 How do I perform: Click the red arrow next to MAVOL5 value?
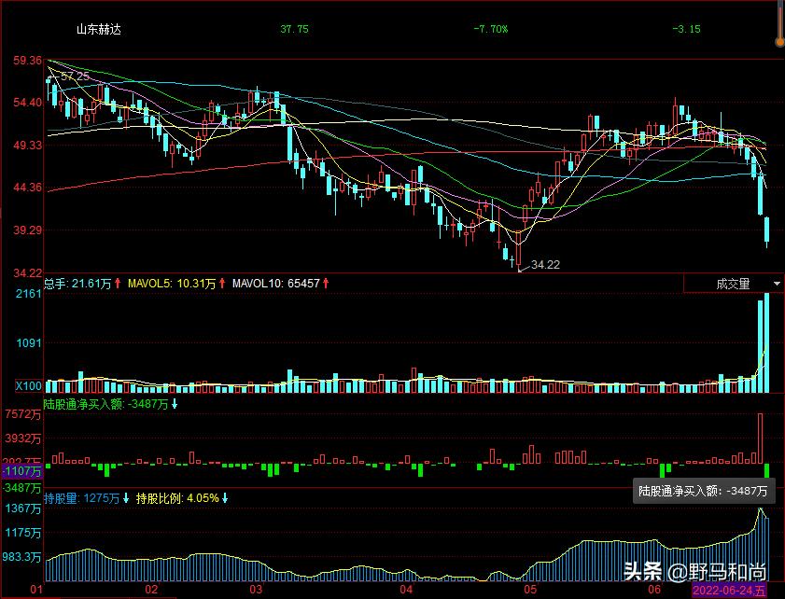[223, 283]
